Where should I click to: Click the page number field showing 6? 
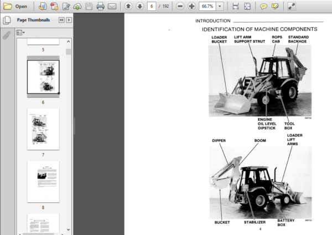(152, 6)
